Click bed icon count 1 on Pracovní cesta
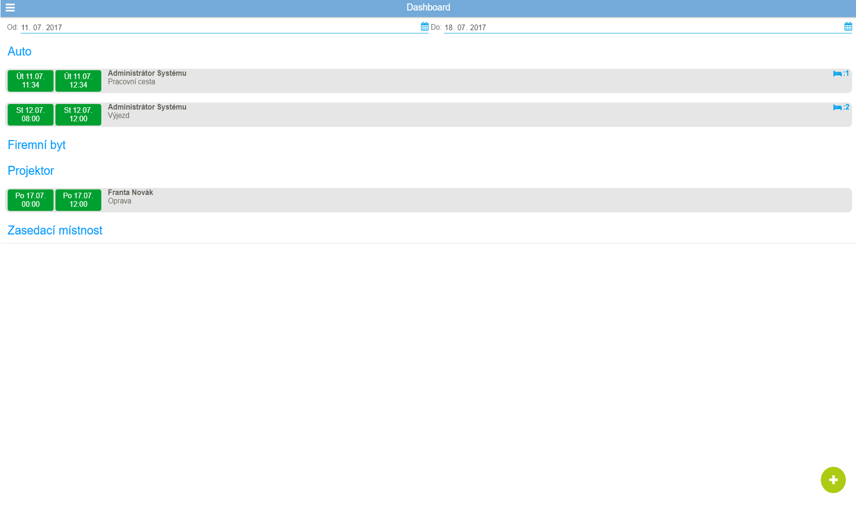Screen dimensions: 856x507 point(841,73)
